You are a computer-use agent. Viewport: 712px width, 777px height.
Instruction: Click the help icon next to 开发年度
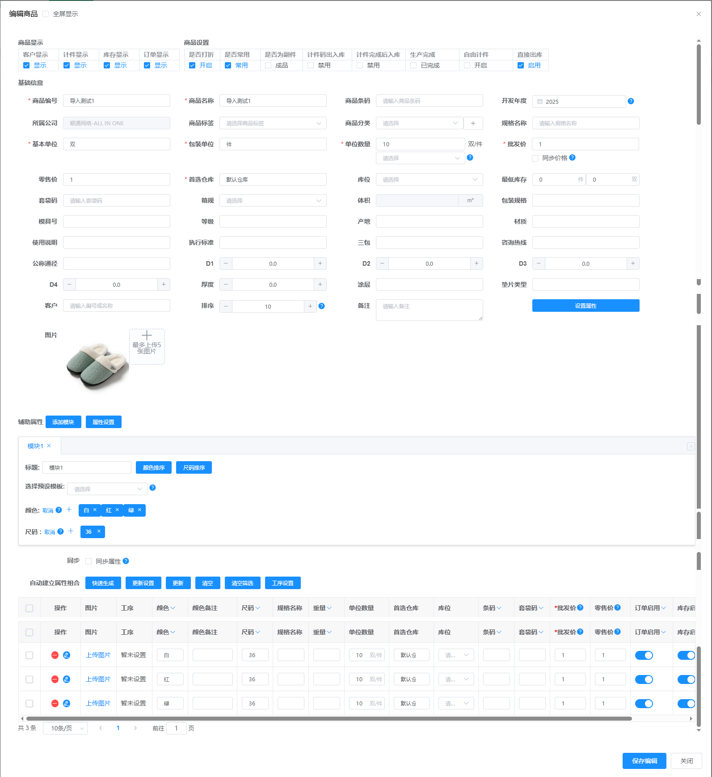coord(631,101)
